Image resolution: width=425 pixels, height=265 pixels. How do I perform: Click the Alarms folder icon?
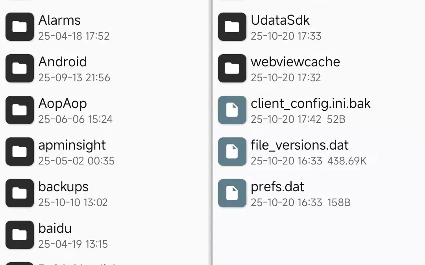point(19,27)
